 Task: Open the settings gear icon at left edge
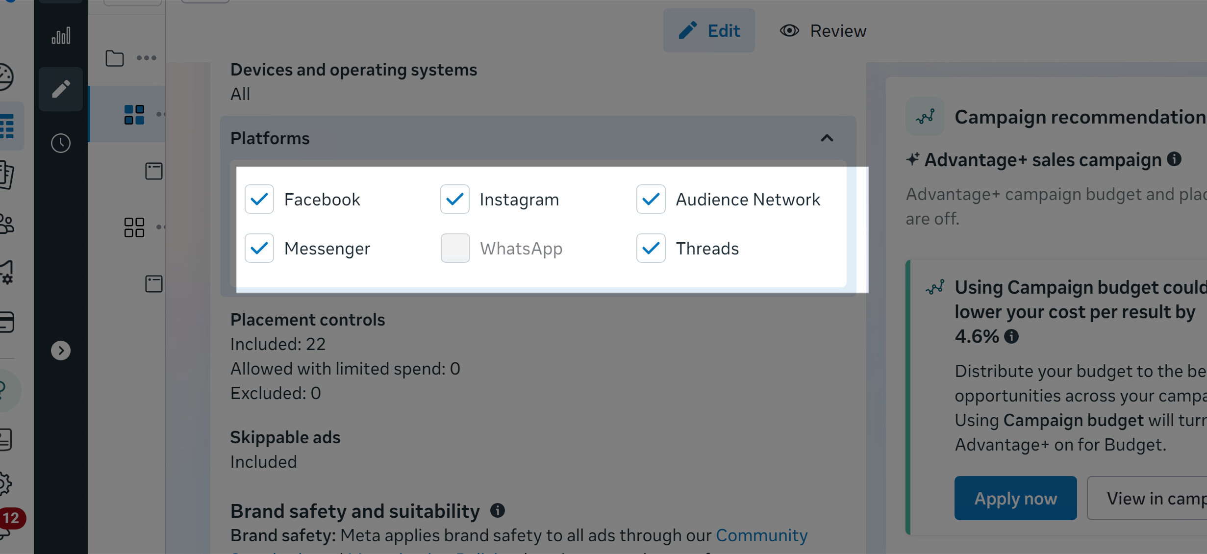(5, 483)
